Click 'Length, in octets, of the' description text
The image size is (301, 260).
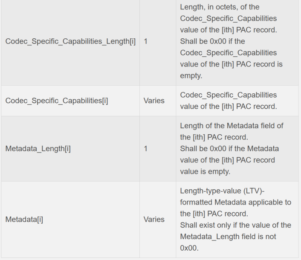pos(220,7)
